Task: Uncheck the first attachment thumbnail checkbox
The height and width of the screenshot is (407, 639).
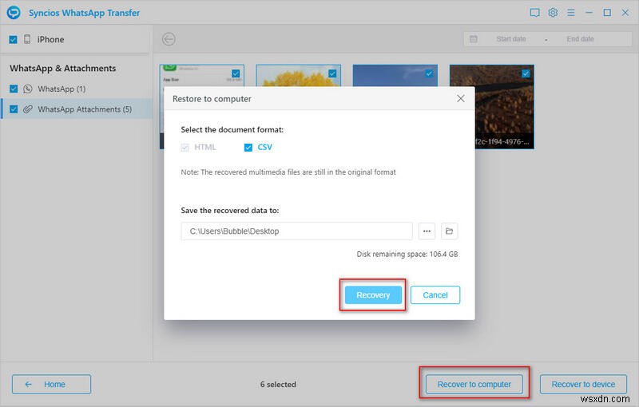Action: [x=236, y=73]
